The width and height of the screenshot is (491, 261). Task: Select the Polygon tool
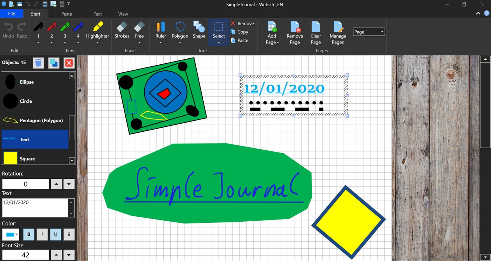180,30
